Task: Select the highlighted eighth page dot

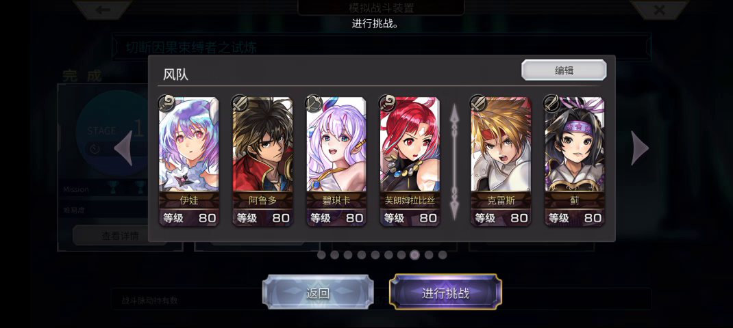Action: pos(414,255)
